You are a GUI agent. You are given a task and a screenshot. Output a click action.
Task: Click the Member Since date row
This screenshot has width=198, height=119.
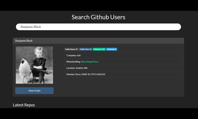tap(123, 74)
